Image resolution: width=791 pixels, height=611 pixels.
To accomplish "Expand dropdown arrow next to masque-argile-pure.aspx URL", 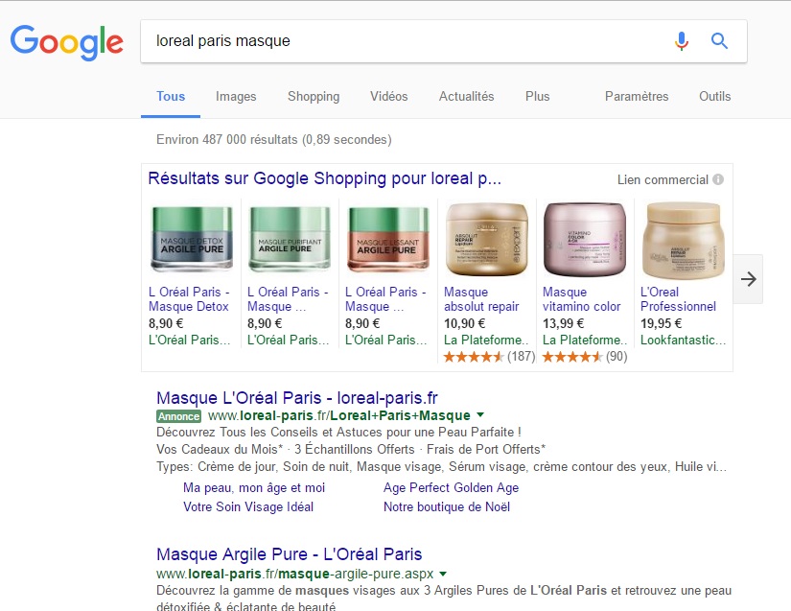I will [x=443, y=574].
